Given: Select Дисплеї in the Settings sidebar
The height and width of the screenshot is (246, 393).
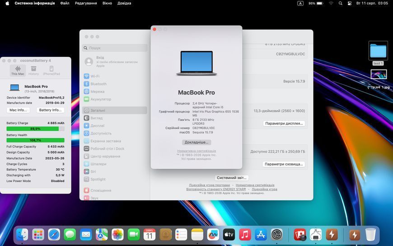Looking at the screenshot, I should [115, 126].
